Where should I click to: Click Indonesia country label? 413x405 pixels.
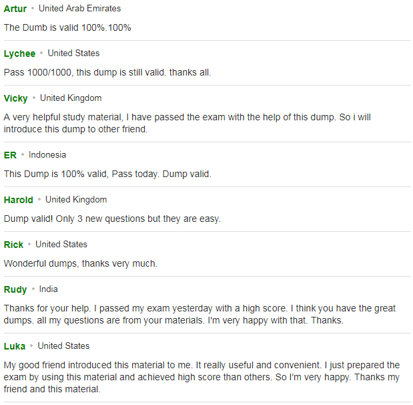(47, 155)
